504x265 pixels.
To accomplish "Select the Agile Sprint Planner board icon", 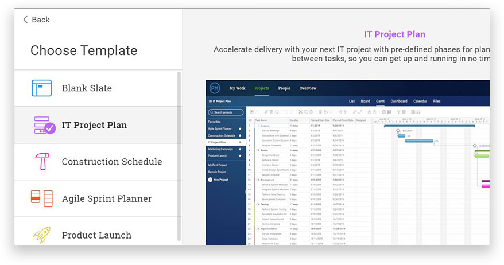I will (x=42, y=198).
